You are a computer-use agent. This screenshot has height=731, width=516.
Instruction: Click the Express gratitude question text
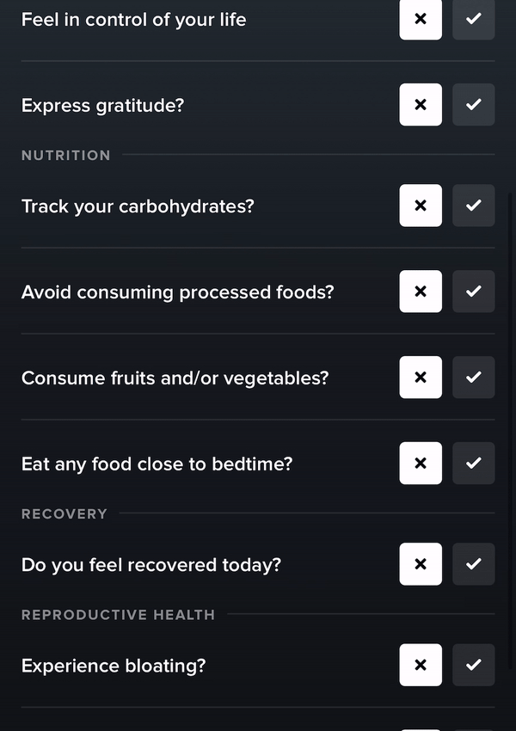click(102, 106)
